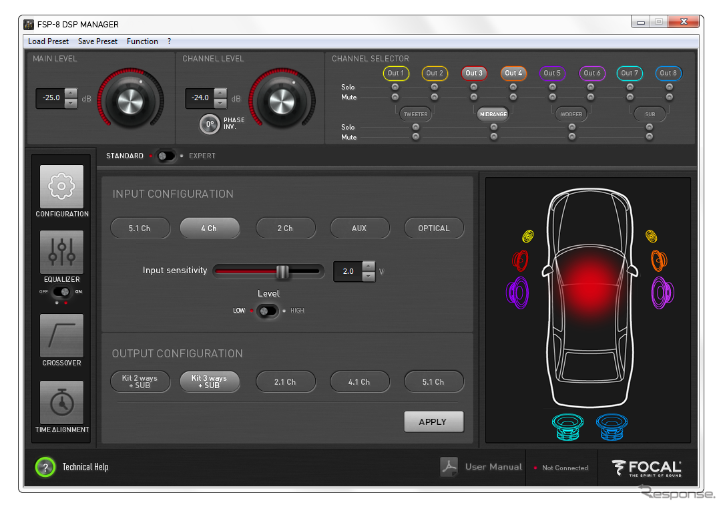Select right purple woofer speaker icon
The height and width of the screenshot is (507, 723).
point(663,293)
